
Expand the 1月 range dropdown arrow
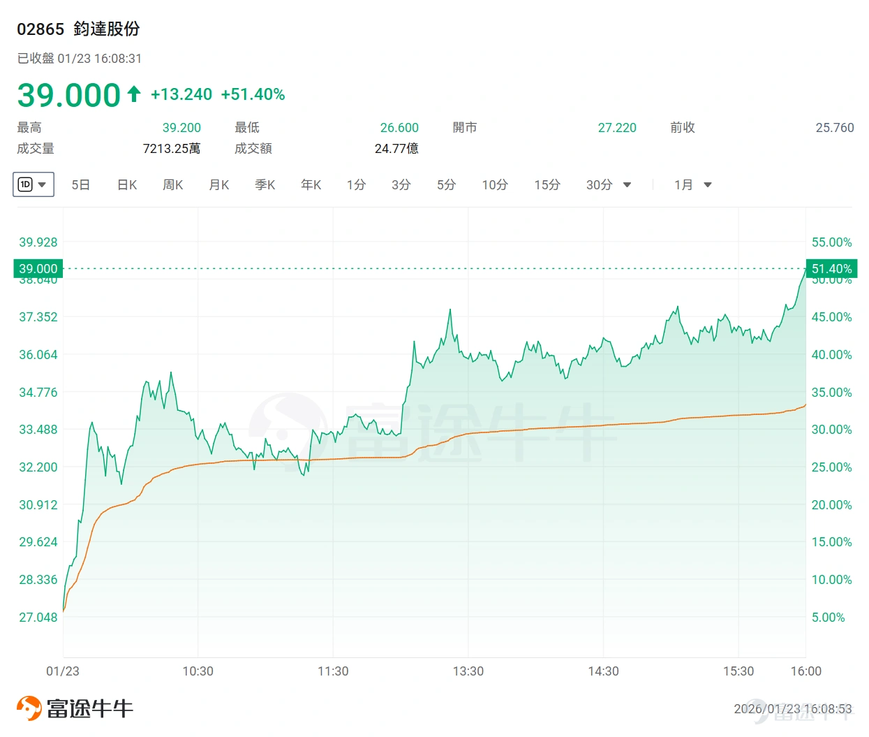point(708,185)
